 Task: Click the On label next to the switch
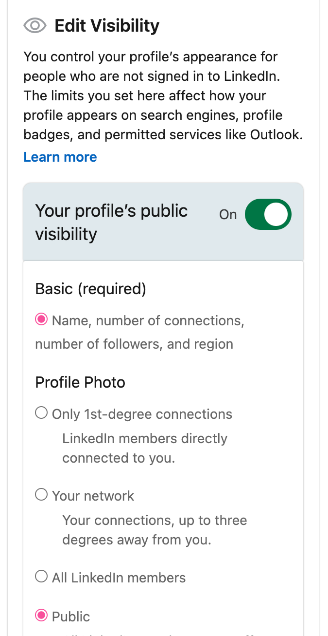[x=227, y=214]
